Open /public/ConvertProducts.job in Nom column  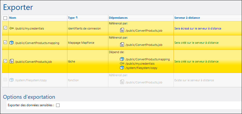coord(33,61)
